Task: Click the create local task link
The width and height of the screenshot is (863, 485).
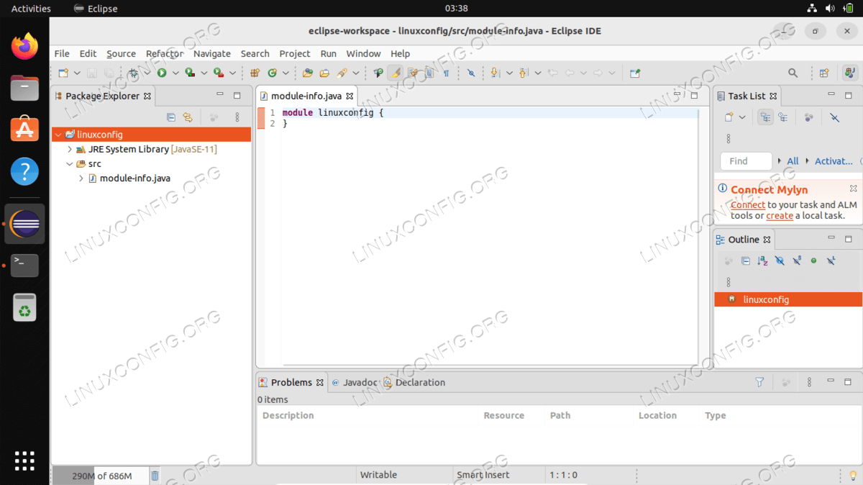Action: click(780, 216)
